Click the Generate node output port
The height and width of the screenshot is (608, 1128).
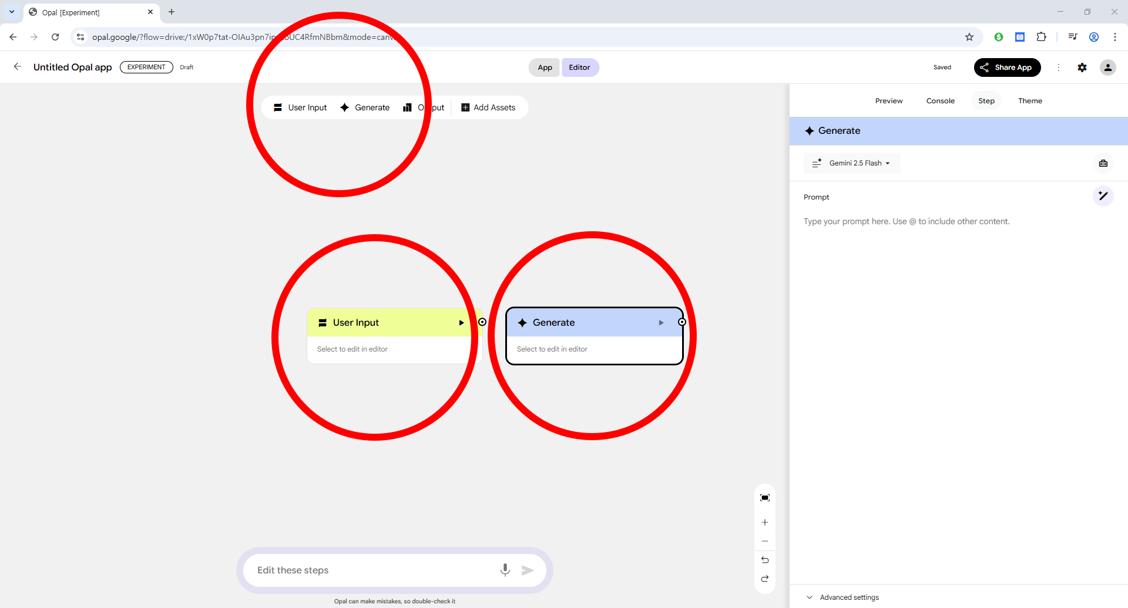[x=682, y=322]
